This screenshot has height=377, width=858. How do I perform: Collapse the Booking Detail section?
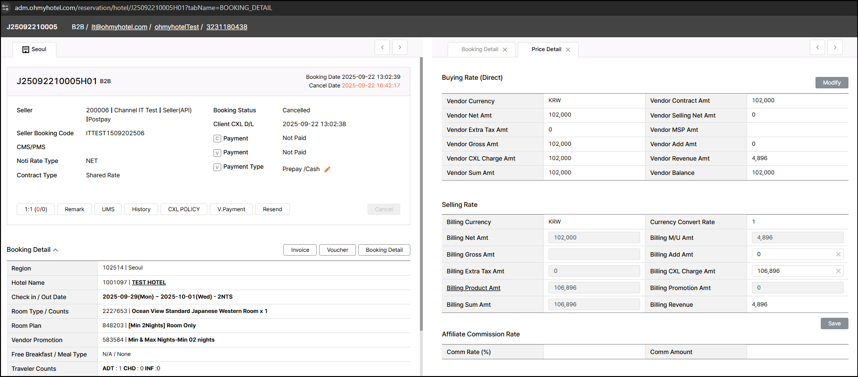(55, 250)
